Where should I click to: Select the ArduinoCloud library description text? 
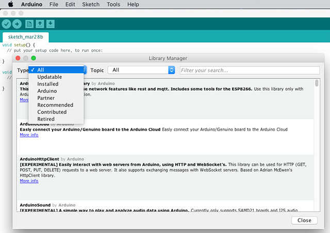tap(154, 129)
